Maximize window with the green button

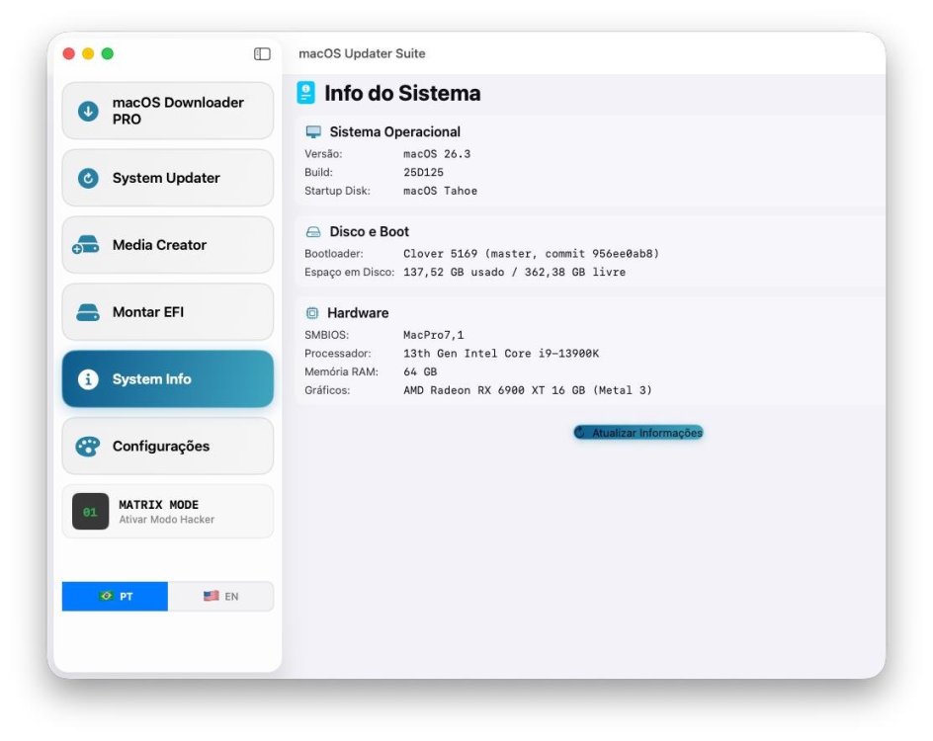108,54
